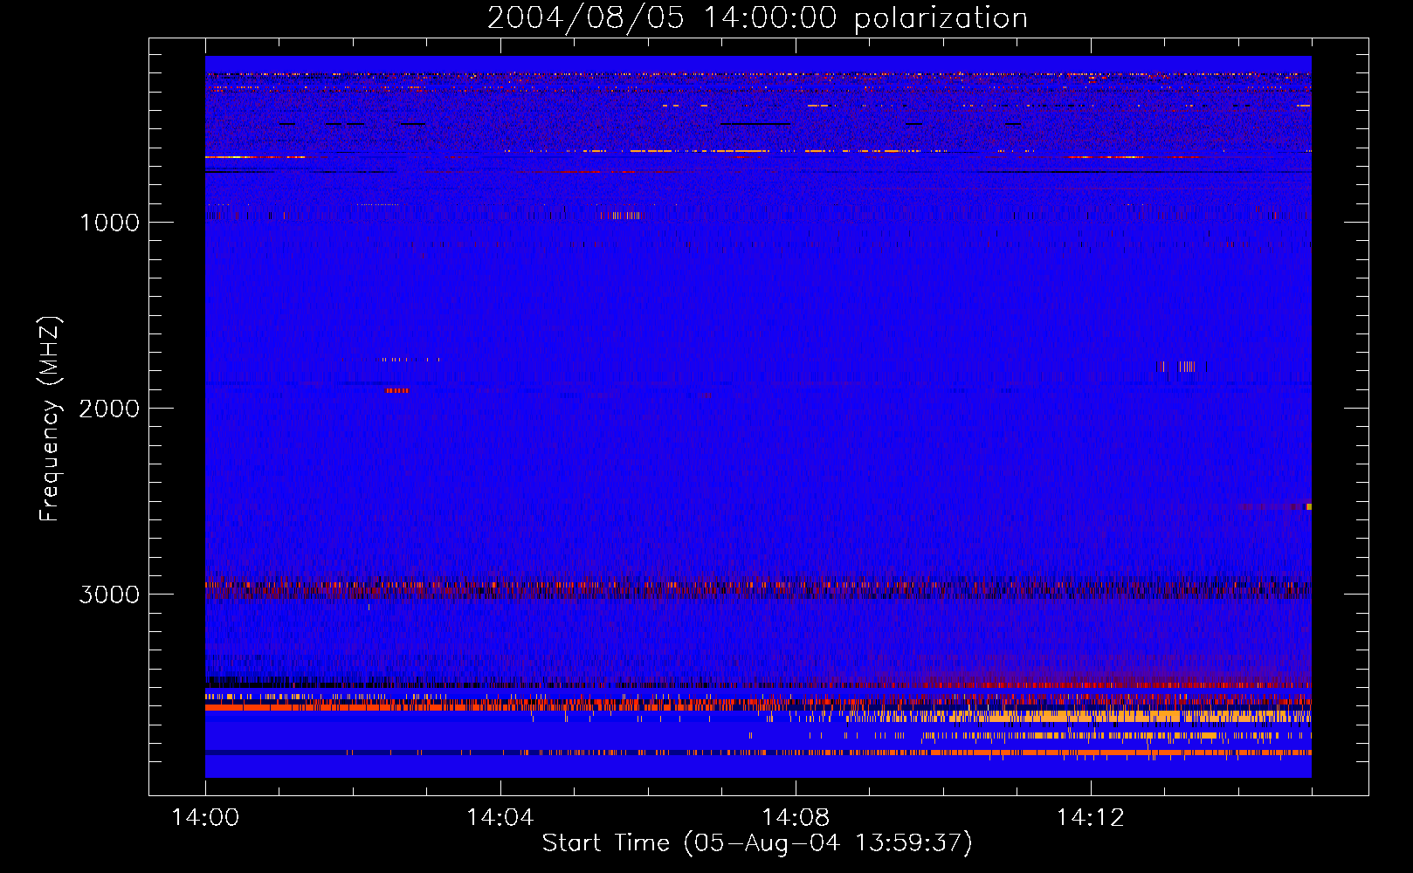
Task: Select the 'Frequency (MHZ)' axis label
Action: 50,419
